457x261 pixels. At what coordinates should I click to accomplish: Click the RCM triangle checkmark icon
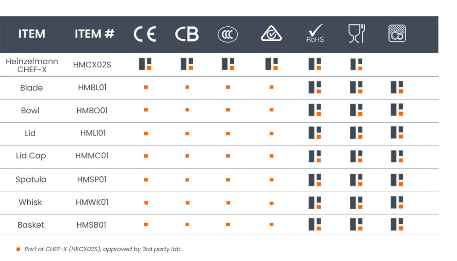pos(271,34)
